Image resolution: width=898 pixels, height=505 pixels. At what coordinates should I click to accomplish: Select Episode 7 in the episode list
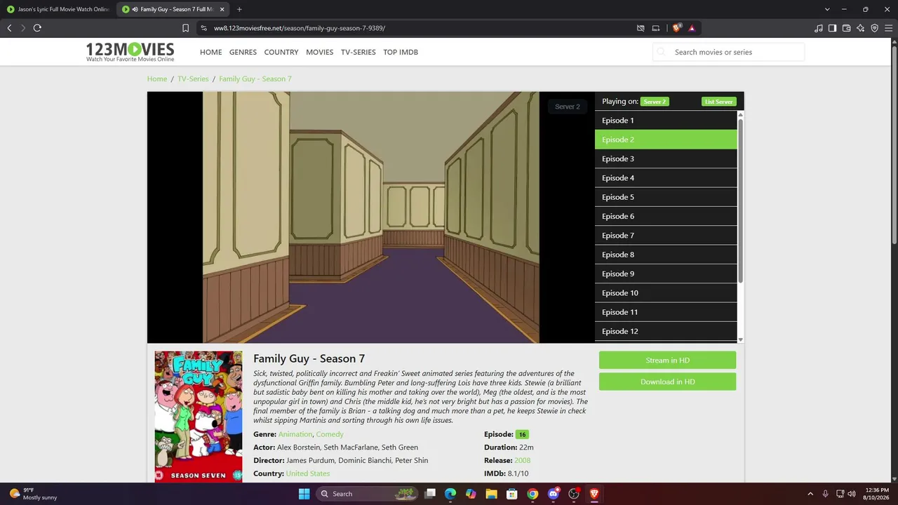[666, 236]
